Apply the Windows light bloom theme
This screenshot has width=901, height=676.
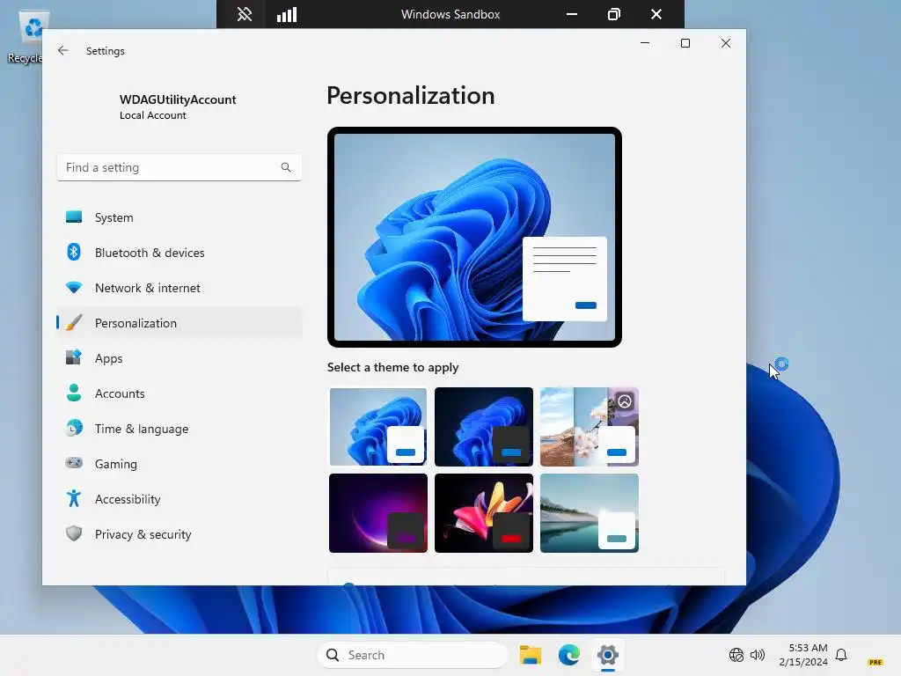coord(378,427)
